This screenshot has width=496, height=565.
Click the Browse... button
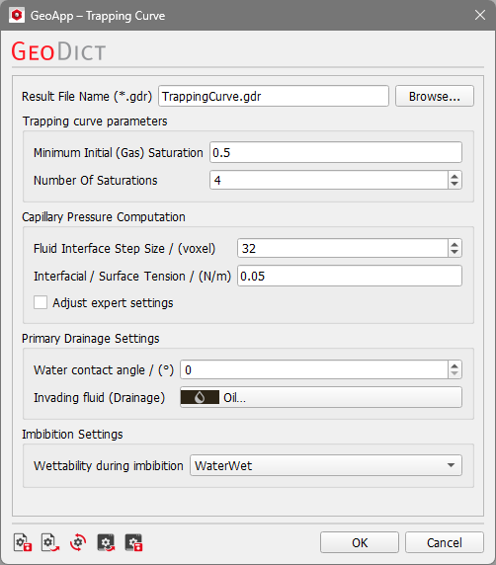click(435, 96)
